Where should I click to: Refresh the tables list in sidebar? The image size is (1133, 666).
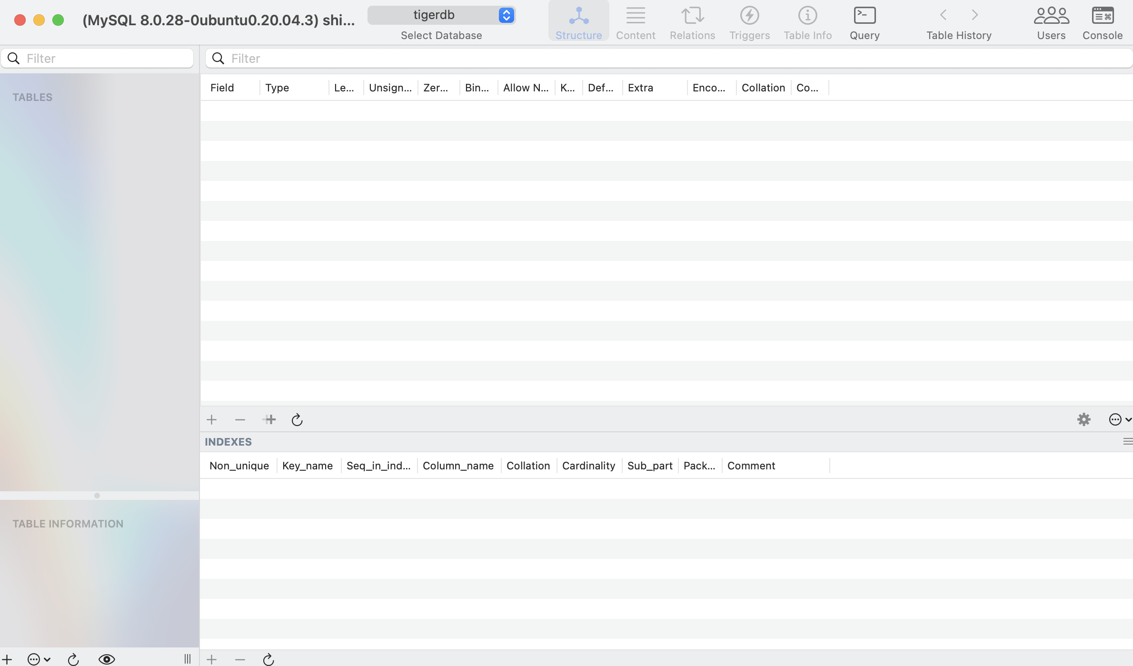pyautogui.click(x=73, y=659)
